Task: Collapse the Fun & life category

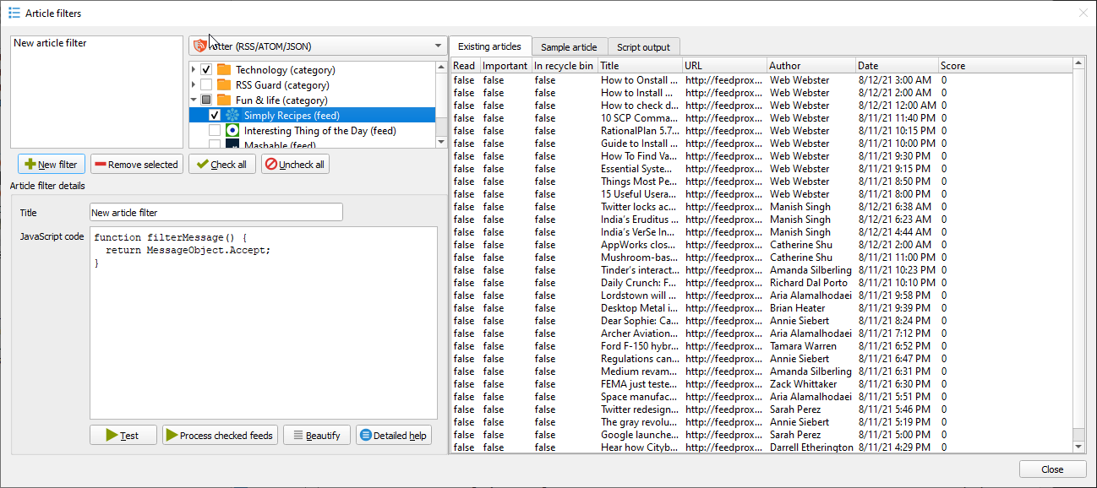Action: [194, 100]
